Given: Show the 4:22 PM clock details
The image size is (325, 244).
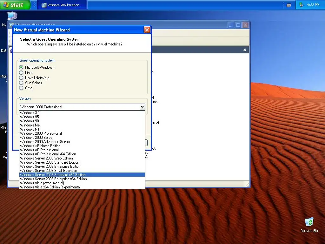Looking at the screenshot, I should coord(313,5).
